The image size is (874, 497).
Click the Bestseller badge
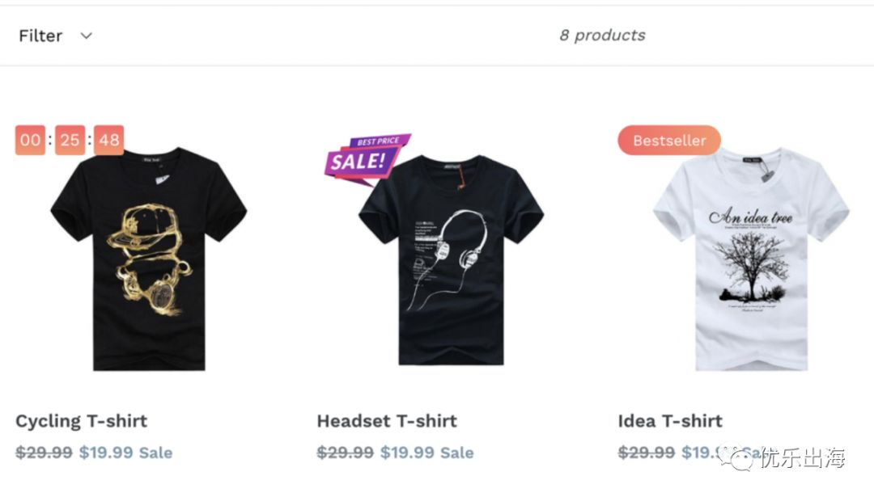point(668,141)
